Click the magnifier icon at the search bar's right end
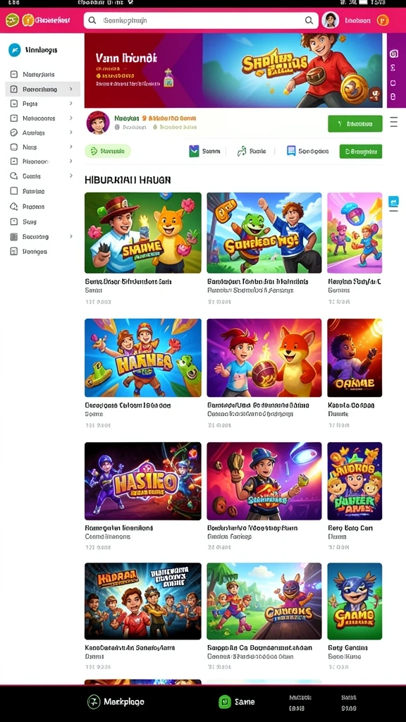 coord(309,20)
